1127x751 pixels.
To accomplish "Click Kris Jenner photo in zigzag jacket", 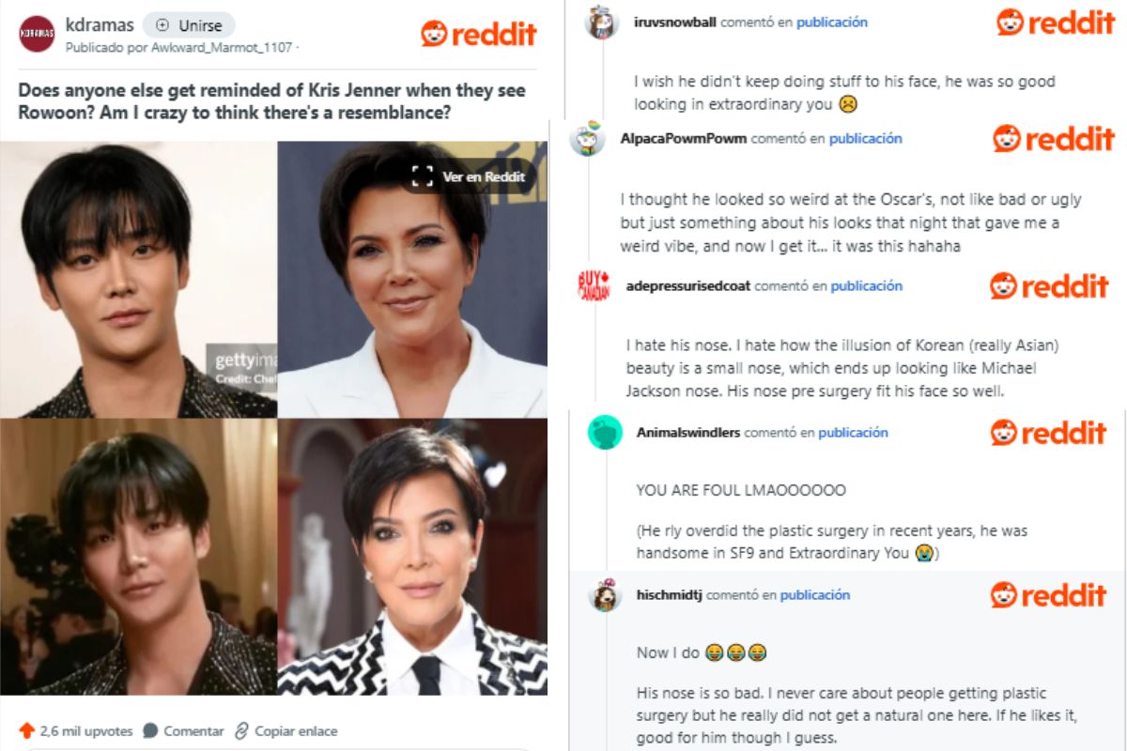I will (412, 557).
